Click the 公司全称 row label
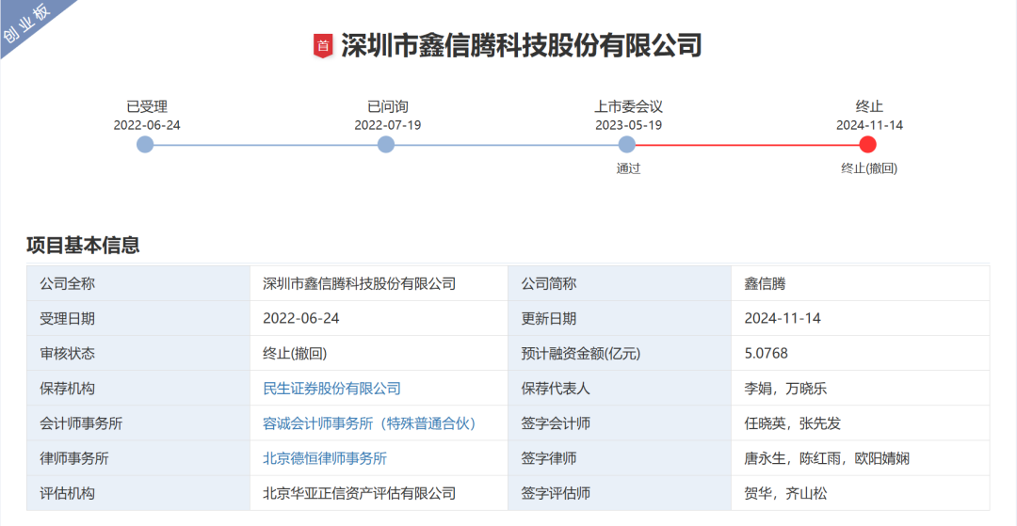 (x=138, y=284)
